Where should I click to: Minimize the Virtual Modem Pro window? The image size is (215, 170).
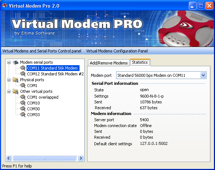point(192,6)
